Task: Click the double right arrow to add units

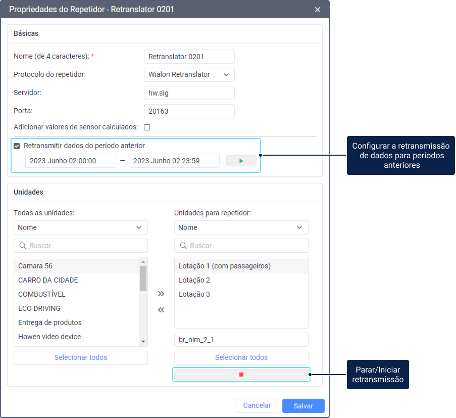Action: click(x=161, y=294)
